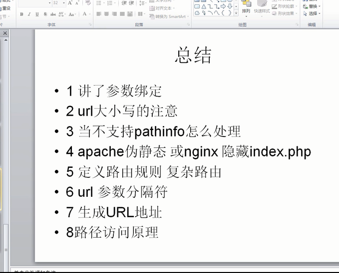This screenshot has width=339, height=273.
Task: Center align text
Action: 106,14
